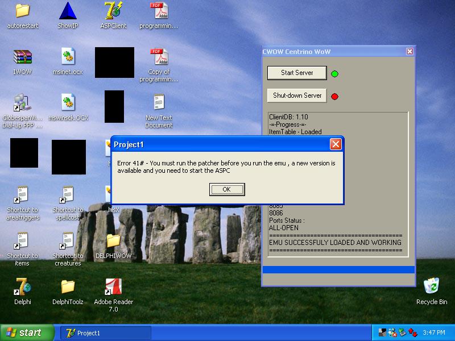Click OK in the Project1 error dialog
455x341 pixels.
pos(227,189)
